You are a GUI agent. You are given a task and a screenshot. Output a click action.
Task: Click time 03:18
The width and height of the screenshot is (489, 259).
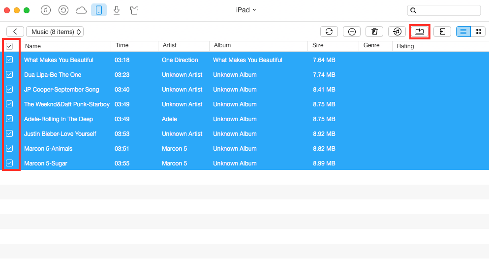[122, 60]
